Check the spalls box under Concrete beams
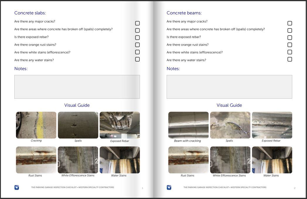 (290, 30)
